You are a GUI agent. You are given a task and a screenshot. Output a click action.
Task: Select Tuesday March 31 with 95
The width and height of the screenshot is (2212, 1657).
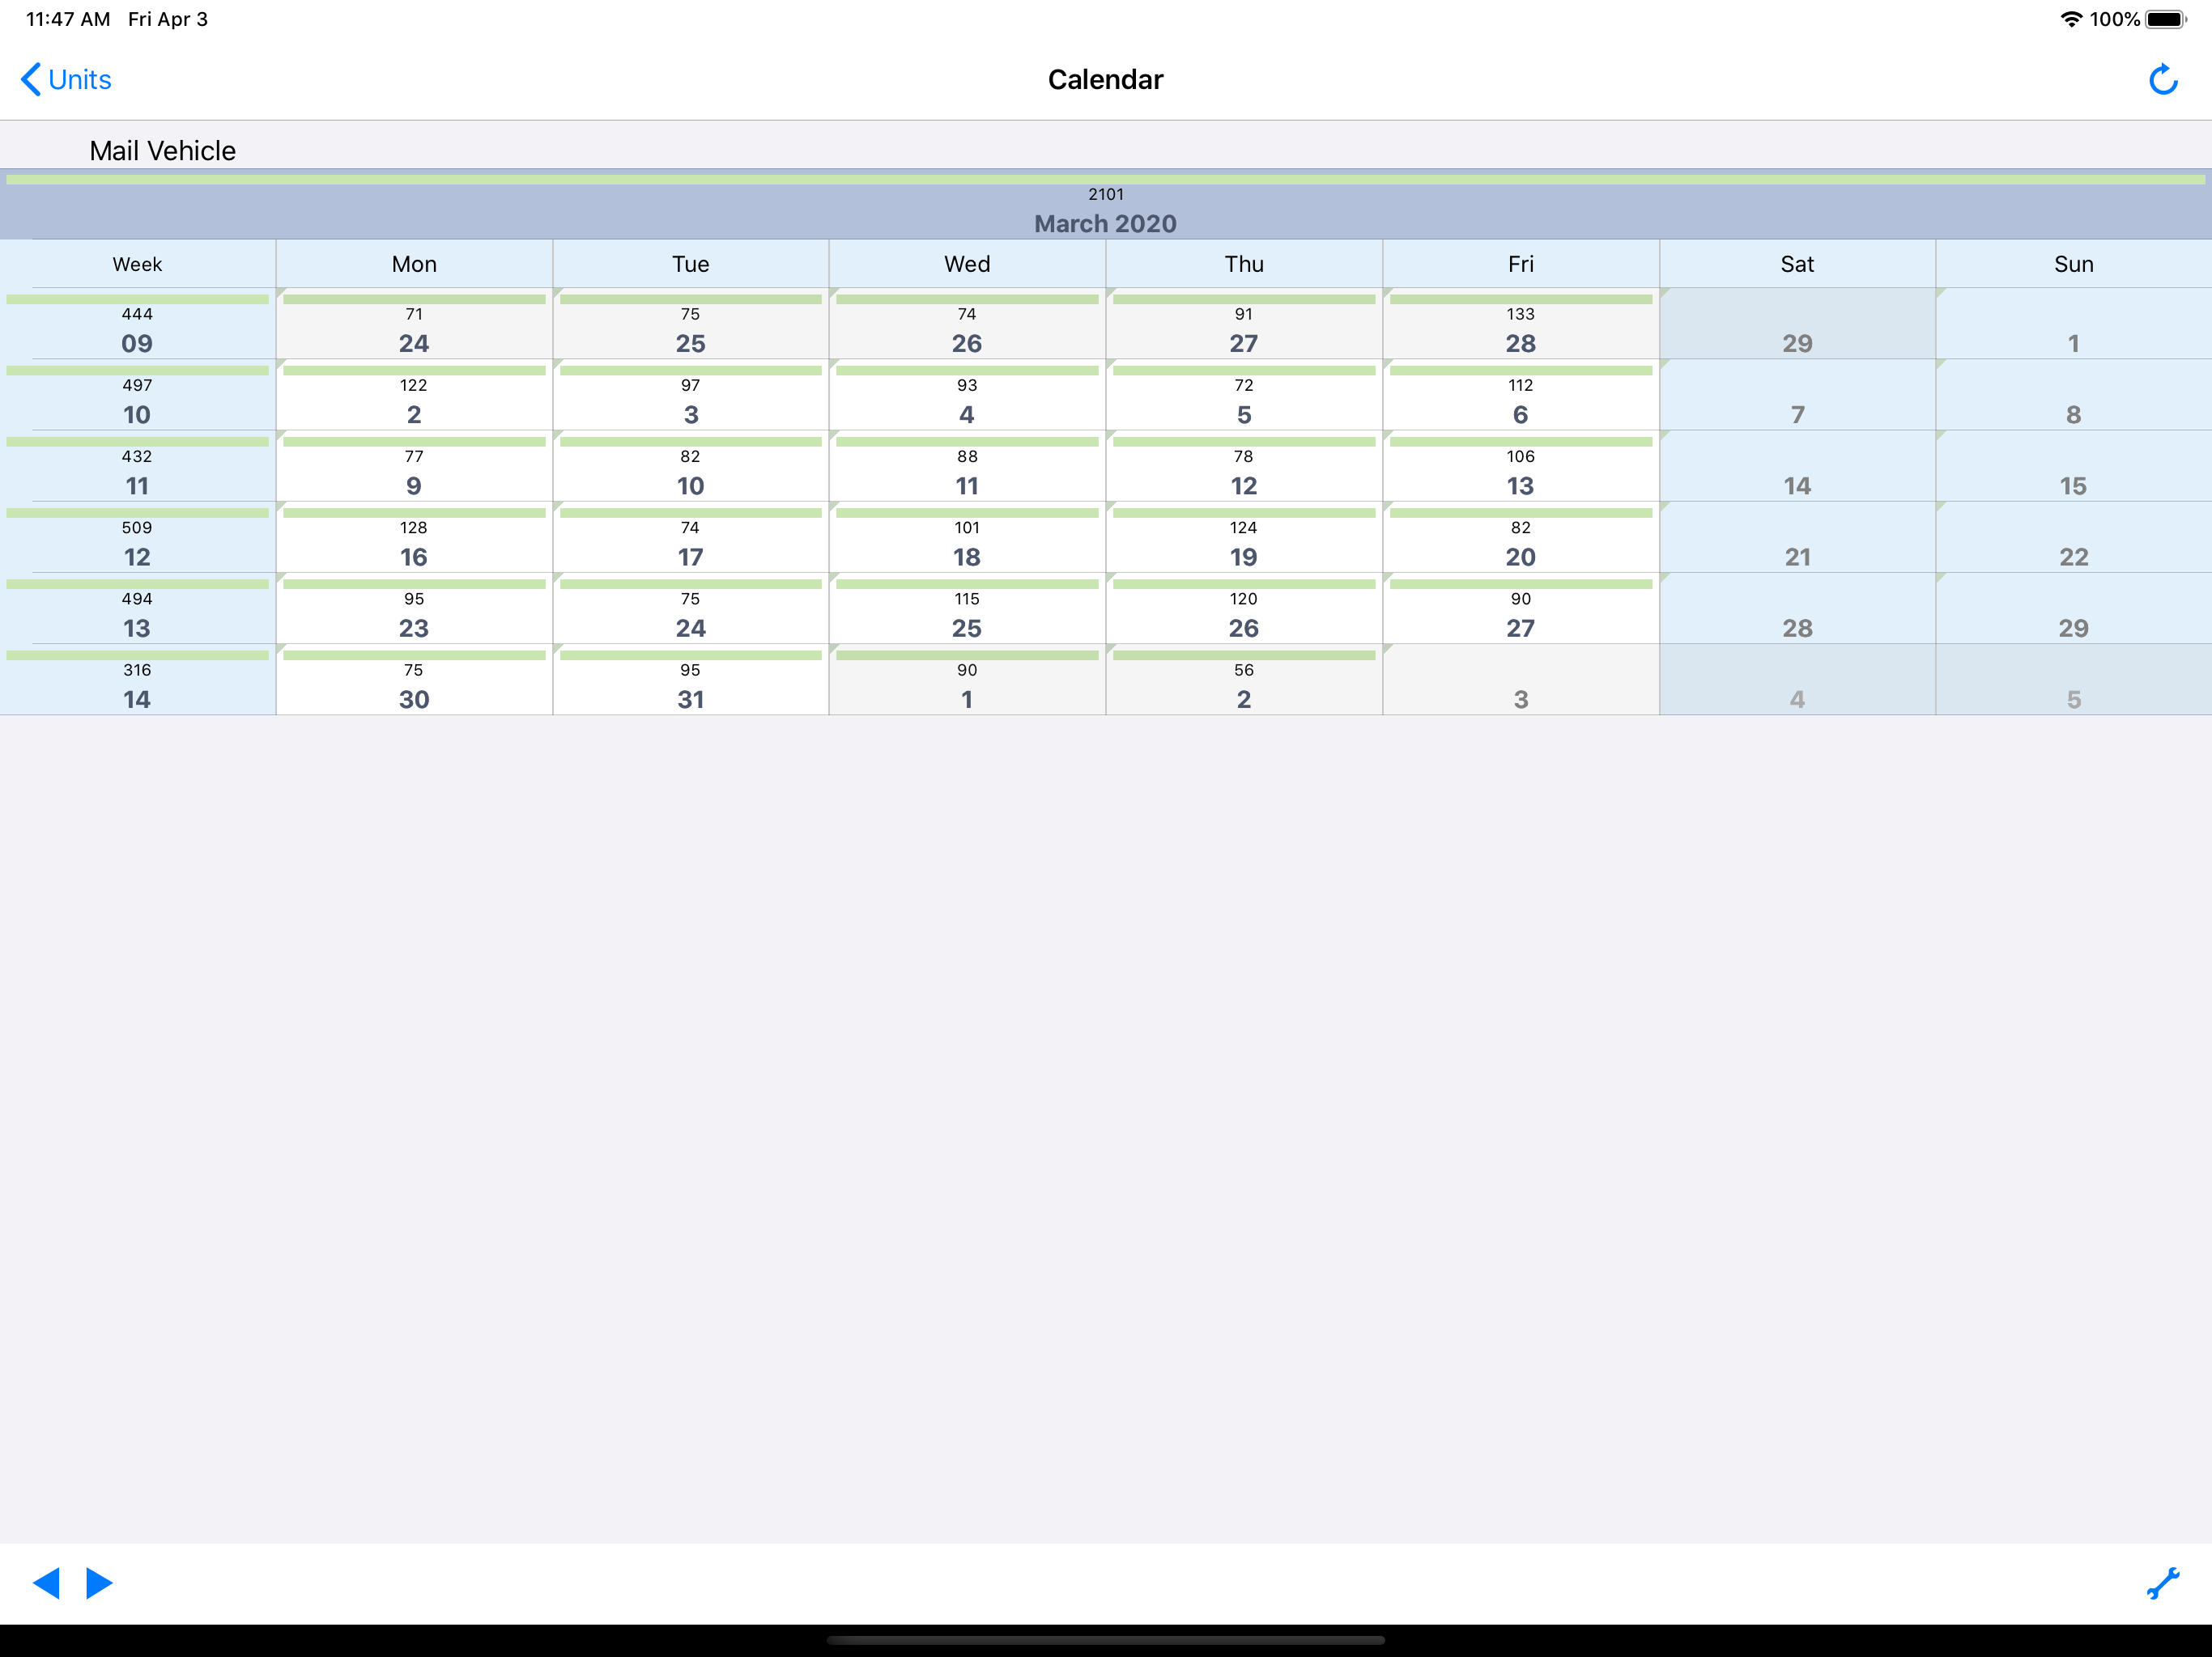[x=691, y=680]
